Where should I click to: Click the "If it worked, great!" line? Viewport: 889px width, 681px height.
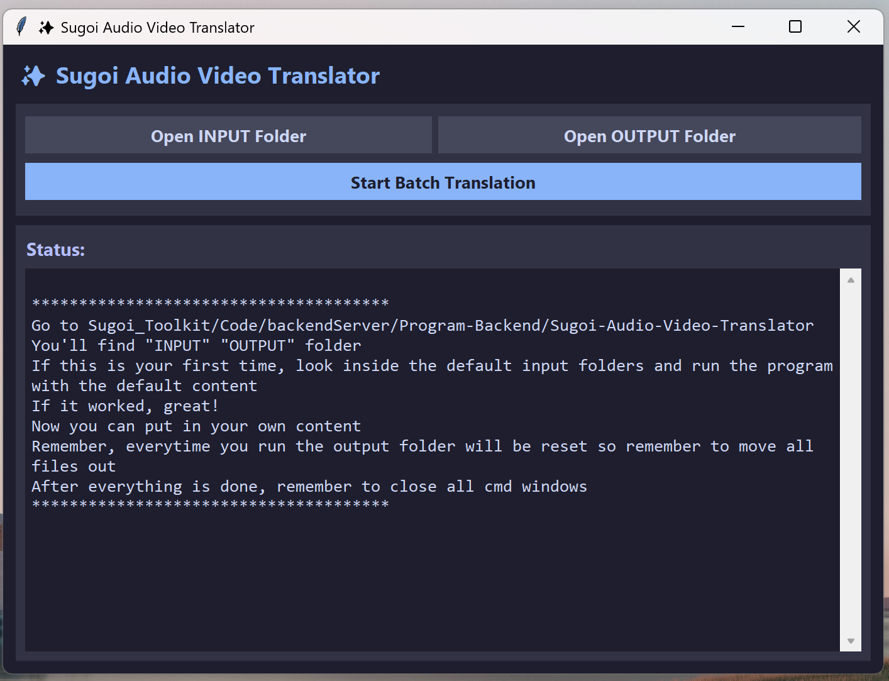[x=125, y=406]
